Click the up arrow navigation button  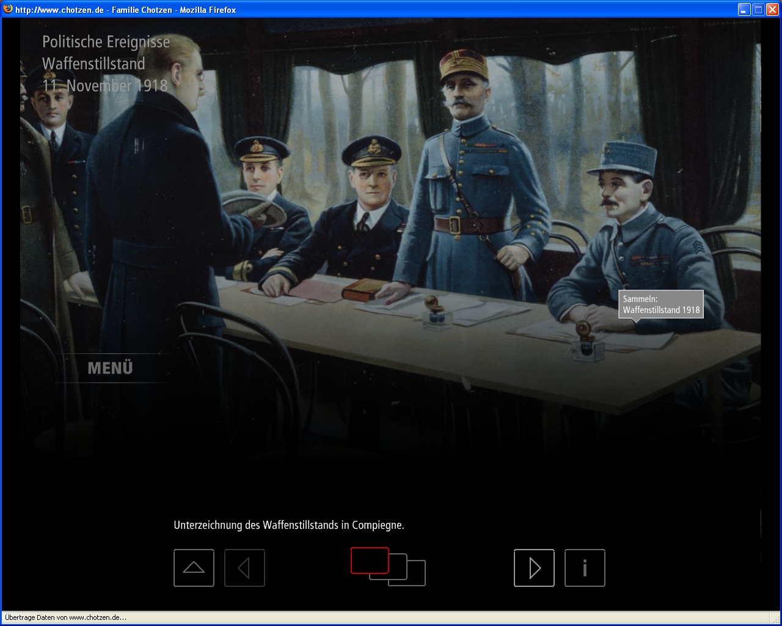[x=194, y=568]
